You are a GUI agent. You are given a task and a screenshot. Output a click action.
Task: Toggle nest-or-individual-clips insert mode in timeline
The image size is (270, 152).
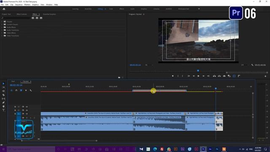[11, 90]
